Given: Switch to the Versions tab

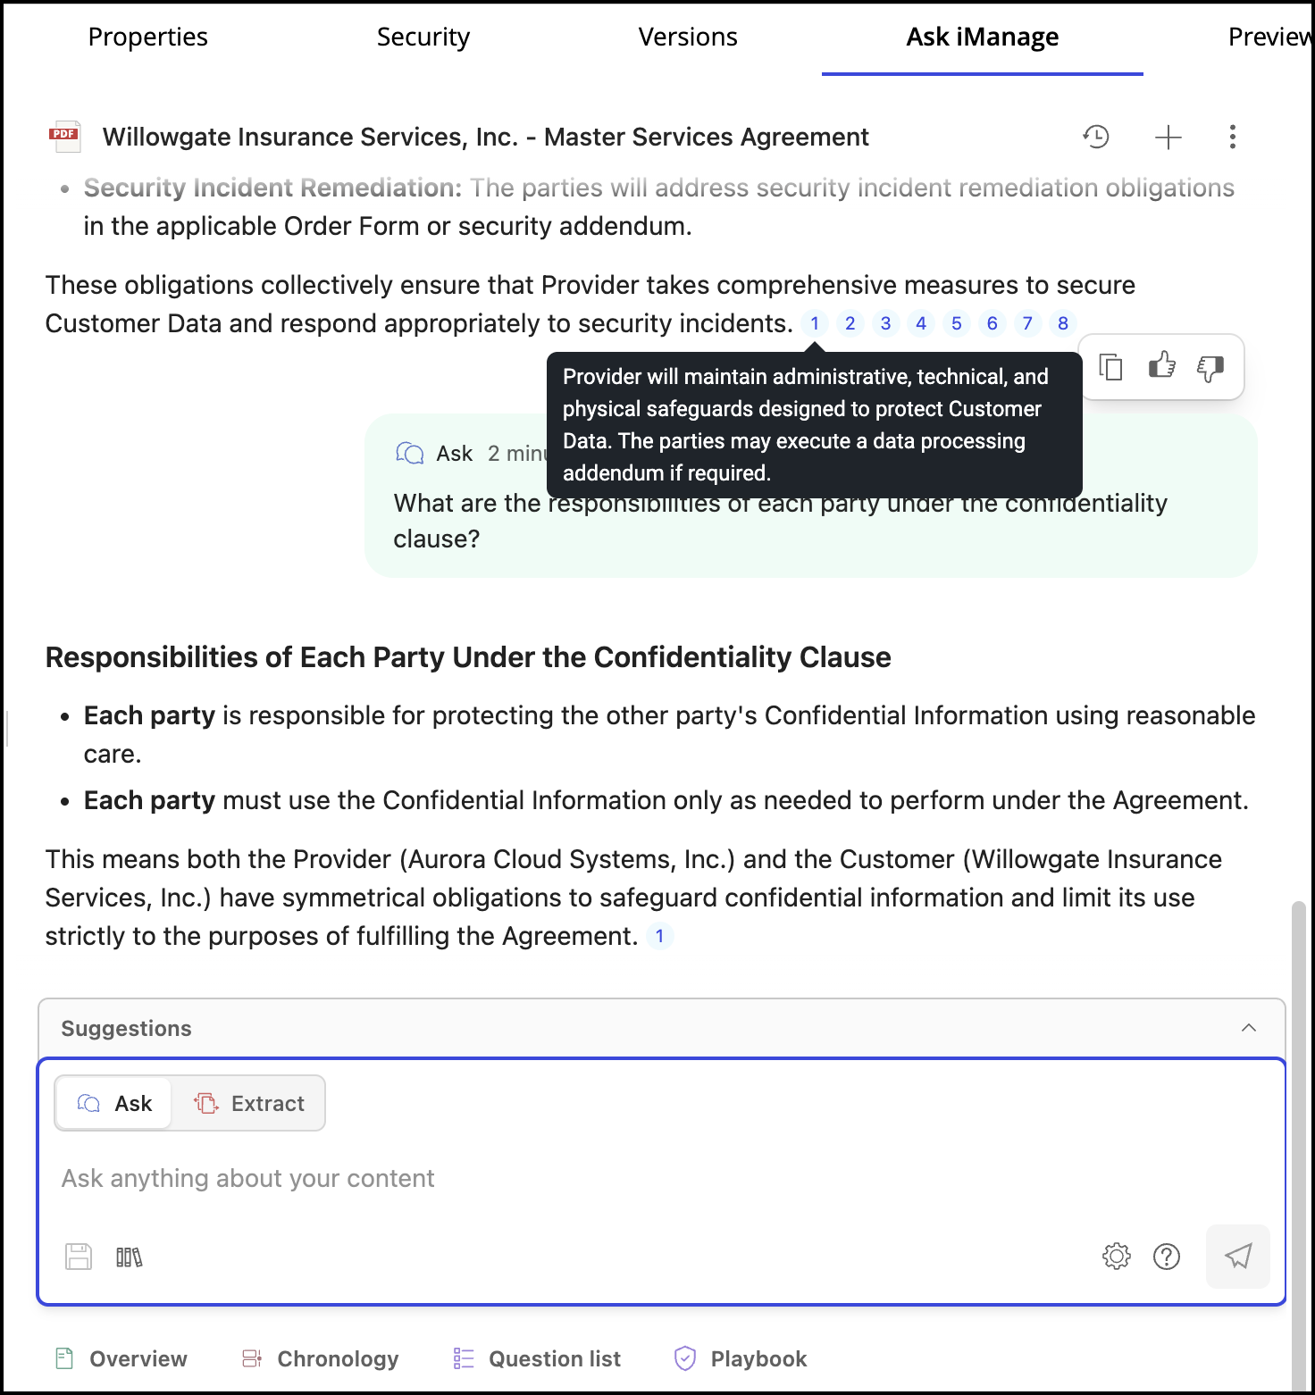Looking at the screenshot, I should 688,37.
